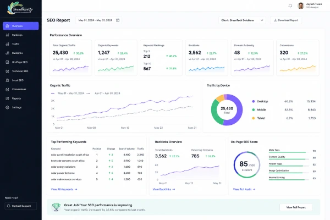Open Technical SEO section
Screen dimensions: 330x220
(21, 71)
